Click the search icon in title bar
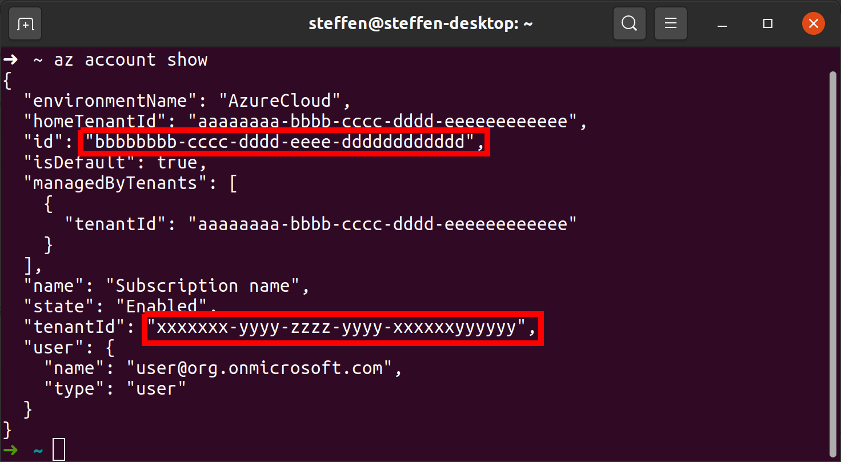This screenshot has height=462, width=841. pyautogui.click(x=629, y=24)
